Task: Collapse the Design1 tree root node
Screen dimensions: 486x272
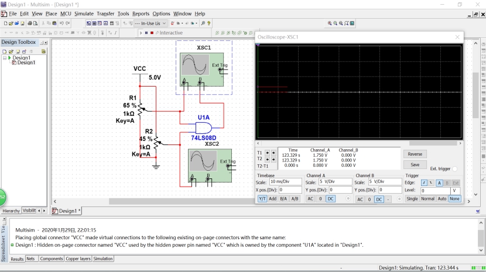Action: (x=5, y=58)
